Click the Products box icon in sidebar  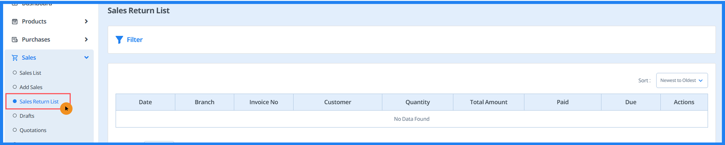point(15,22)
